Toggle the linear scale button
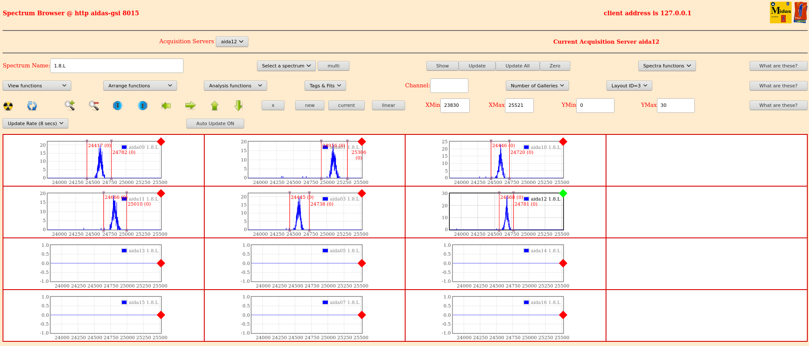The width and height of the screenshot is (809, 346). [388, 105]
